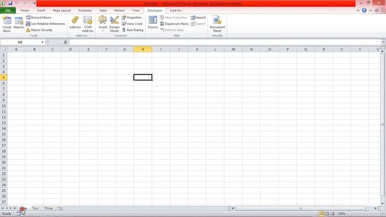This screenshot has height=217, width=386.
Task: Save the workbook from Quick Access
Action: tap(10, 3)
